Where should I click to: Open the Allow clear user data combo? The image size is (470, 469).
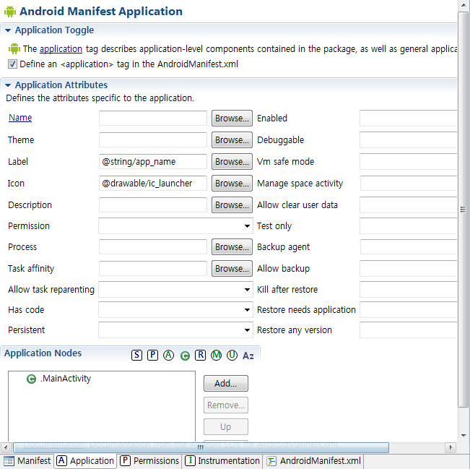(x=408, y=205)
